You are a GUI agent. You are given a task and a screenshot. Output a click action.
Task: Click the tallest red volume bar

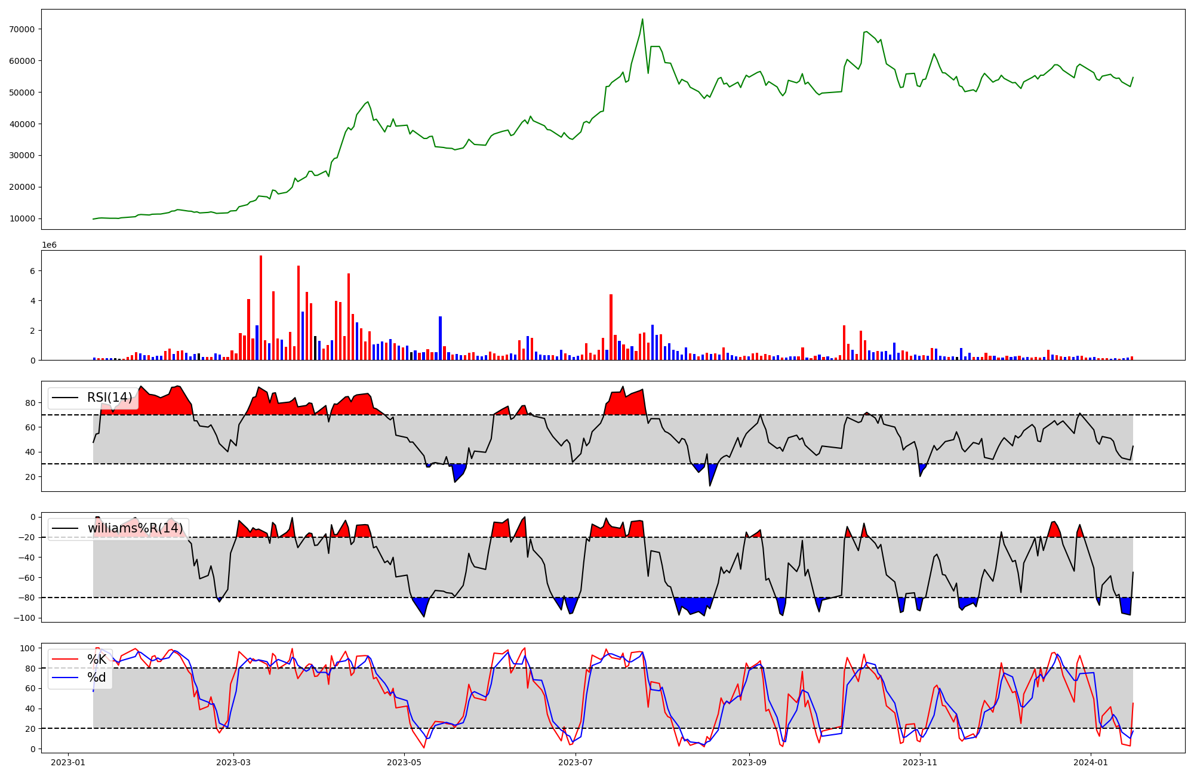[x=261, y=307]
